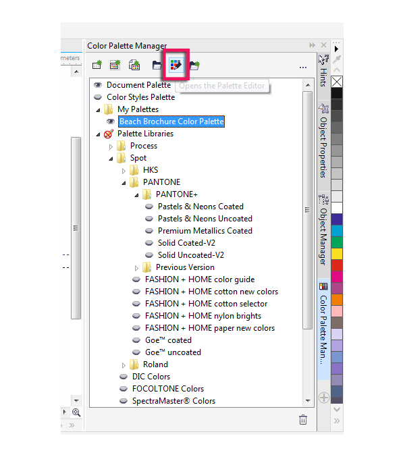Select Pastels & Neons Uncoated palette row
Image resolution: width=405 pixels, height=457 pixels.
point(205,219)
